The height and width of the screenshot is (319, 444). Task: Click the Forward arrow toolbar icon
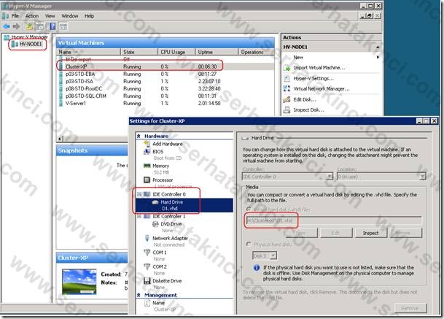pyautogui.click(x=16, y=26)
